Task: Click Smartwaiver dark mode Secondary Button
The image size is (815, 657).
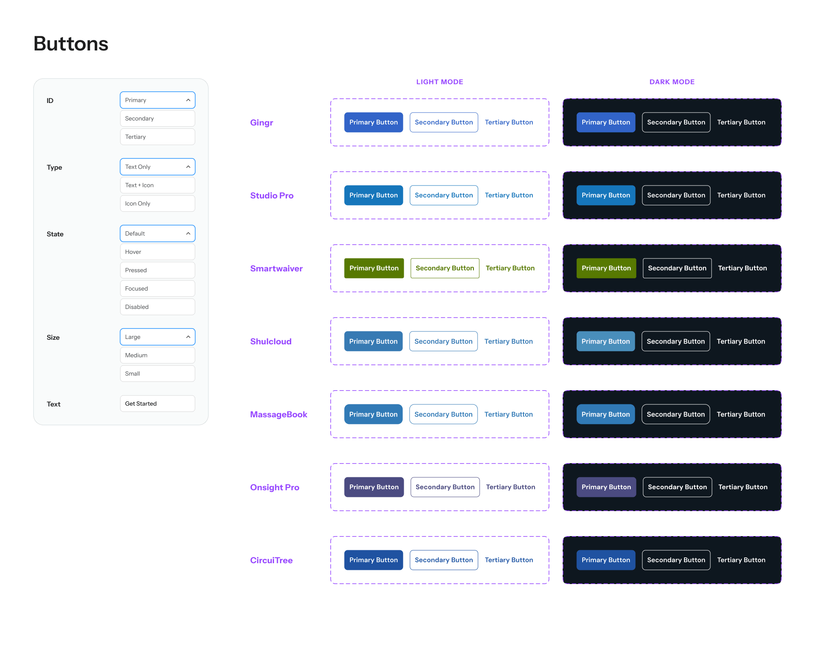Action: (x=677, y=268)
